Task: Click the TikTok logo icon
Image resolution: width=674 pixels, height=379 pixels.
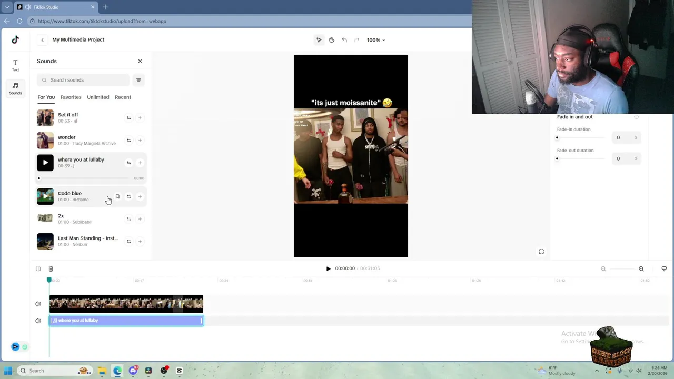Action: click(15, 39)
